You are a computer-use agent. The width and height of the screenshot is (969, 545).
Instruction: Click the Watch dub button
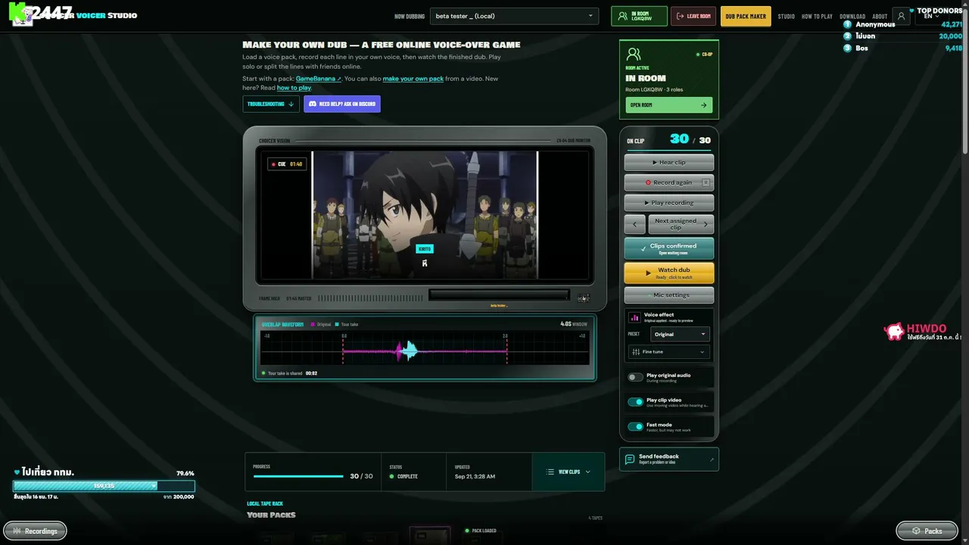point(668,272)
